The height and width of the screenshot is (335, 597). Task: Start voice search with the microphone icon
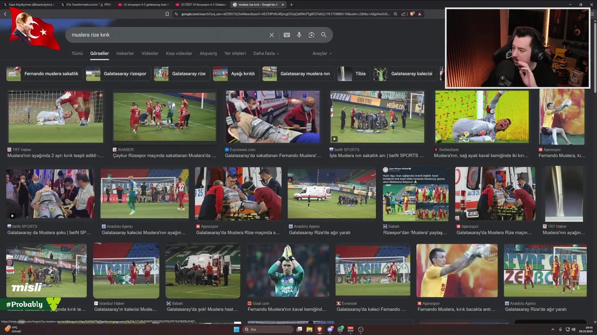click(x=299, y=35)
